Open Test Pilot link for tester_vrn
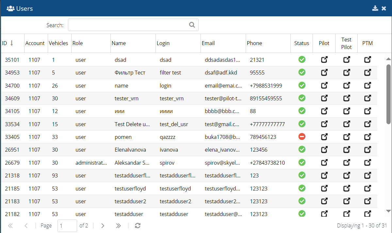 (x=346, y=98)
